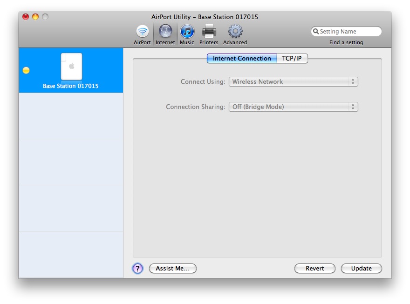The width and height of the screenshot is (410, 304).
Task: Open the Connection Sharing dropdown
Action: (294, 107)
